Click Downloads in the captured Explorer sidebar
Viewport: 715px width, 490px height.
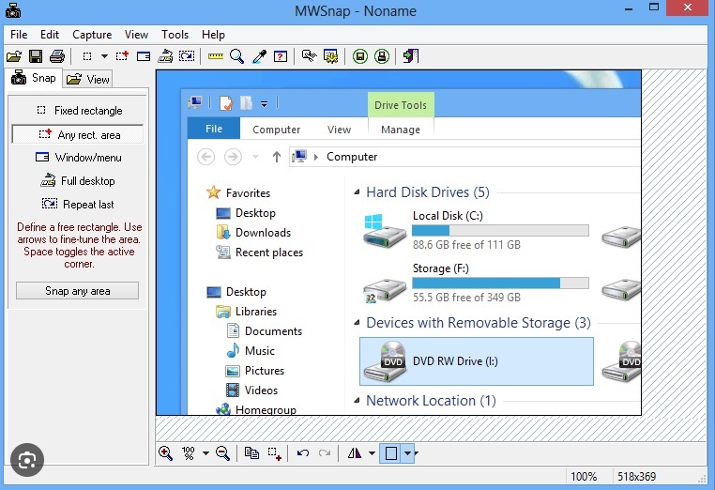(254, 233)
